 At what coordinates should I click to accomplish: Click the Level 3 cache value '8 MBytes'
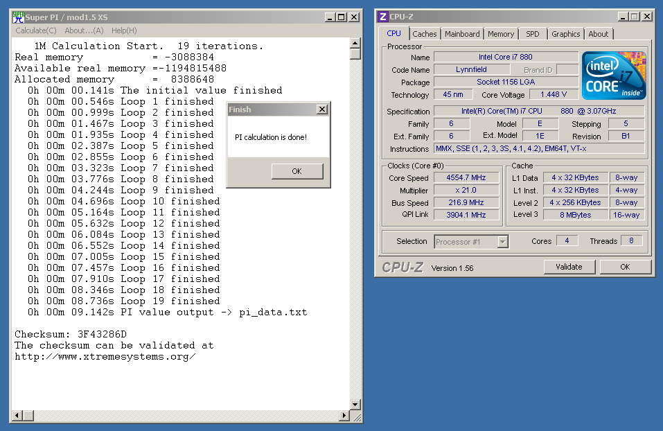(576, 215)
